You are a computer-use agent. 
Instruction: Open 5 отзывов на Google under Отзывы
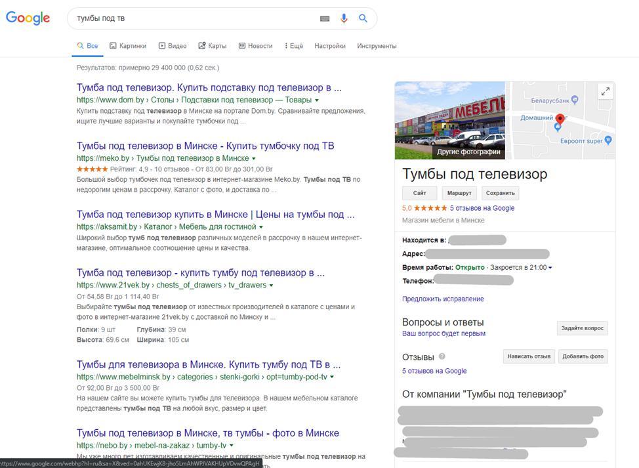tap(434, 371)
